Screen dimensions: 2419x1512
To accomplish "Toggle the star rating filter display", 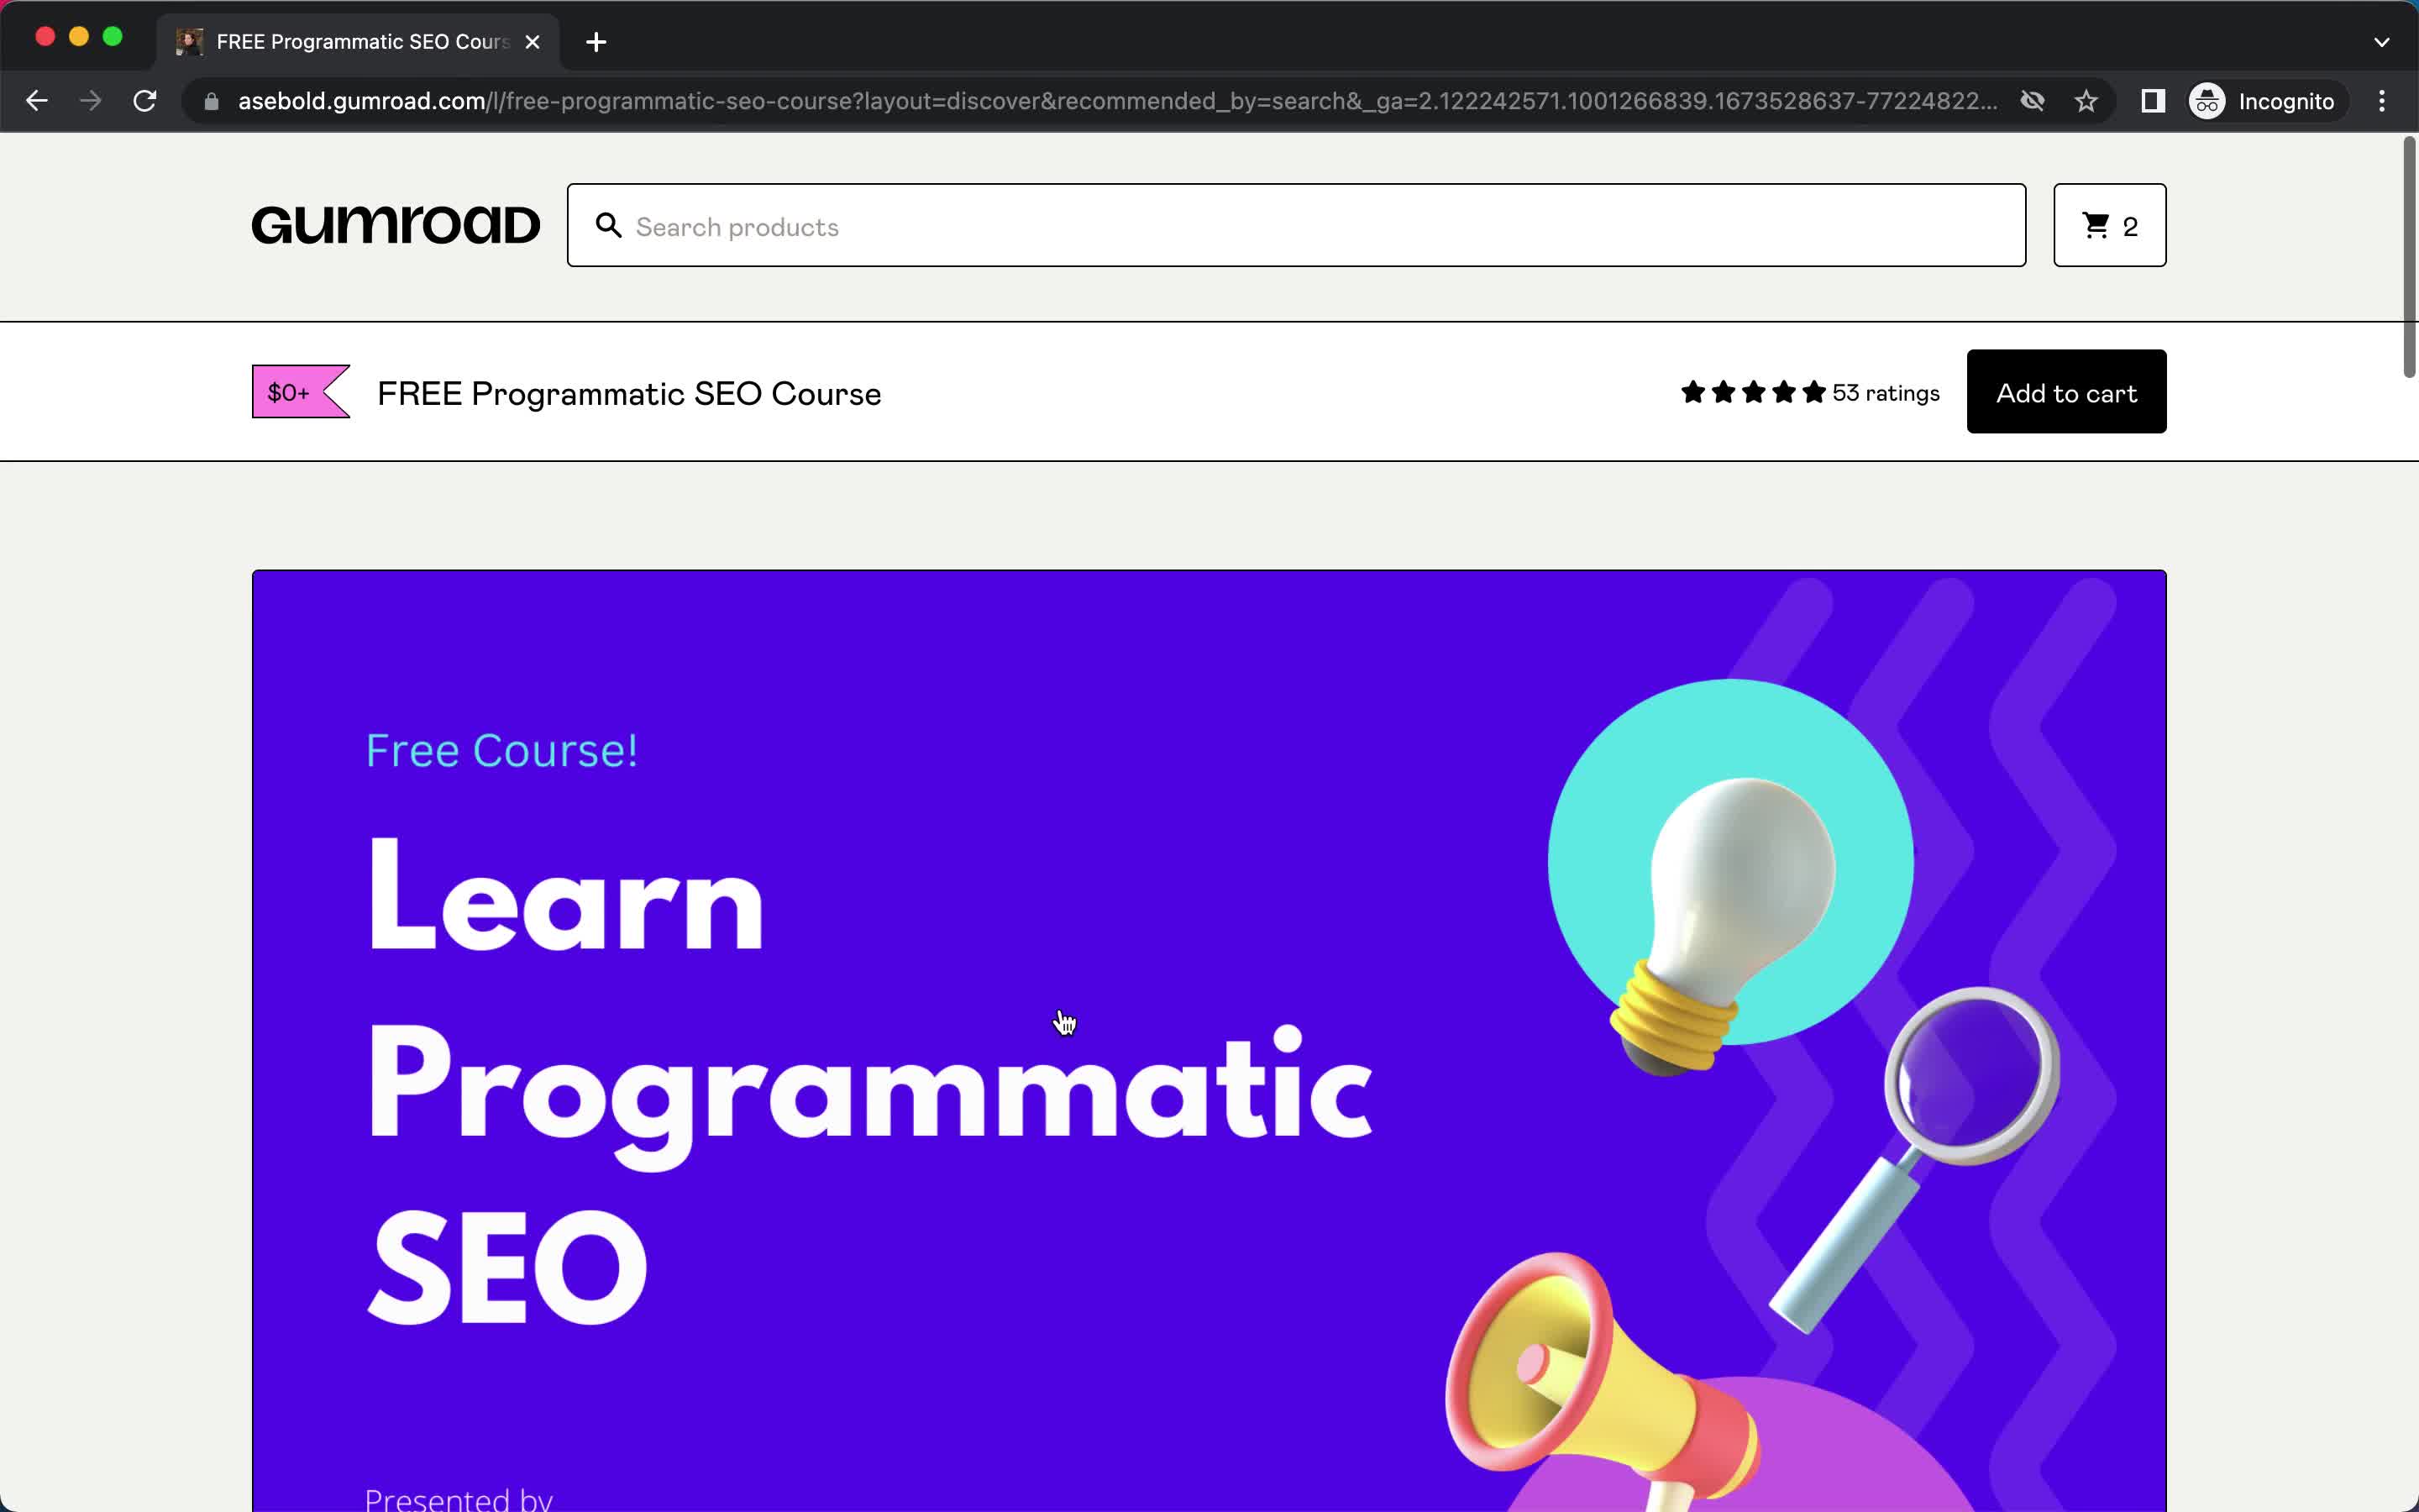I will click(1809, 392).
